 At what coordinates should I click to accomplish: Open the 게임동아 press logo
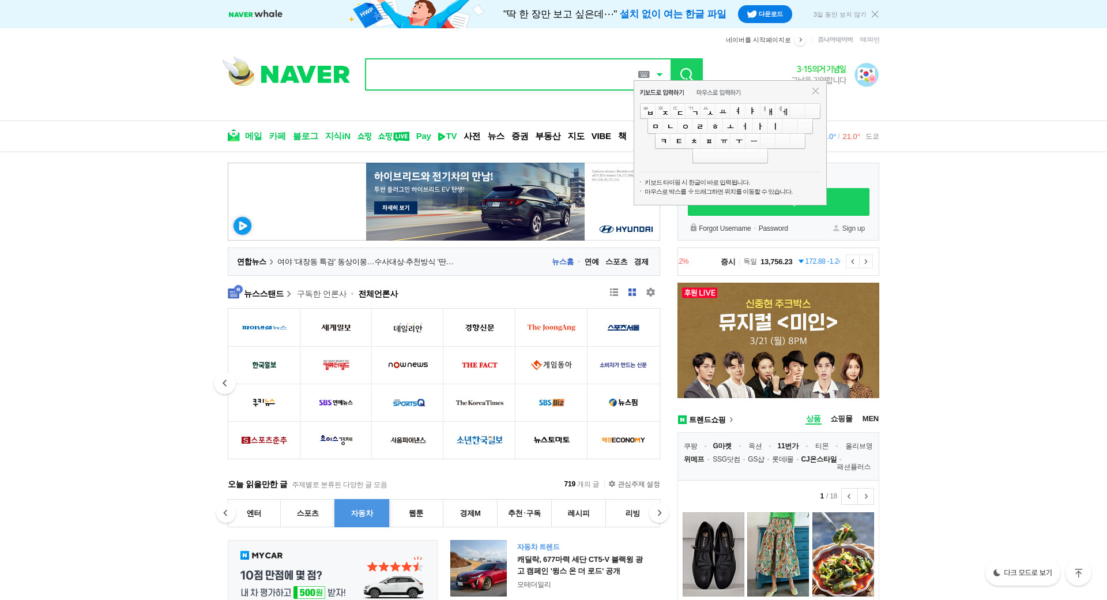tap(551, 365)
